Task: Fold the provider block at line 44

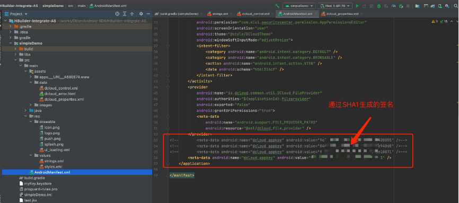Action: (167, 87)
